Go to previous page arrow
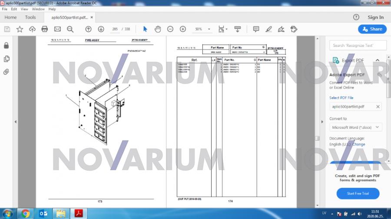391x219 pixels. pyautogui.click(x=88, y=29)
